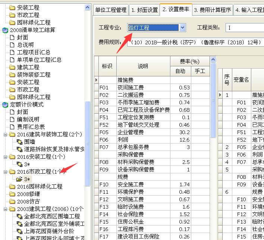Select 封面 under 定额计价模式
264x240 pixels.
point(22,112)
